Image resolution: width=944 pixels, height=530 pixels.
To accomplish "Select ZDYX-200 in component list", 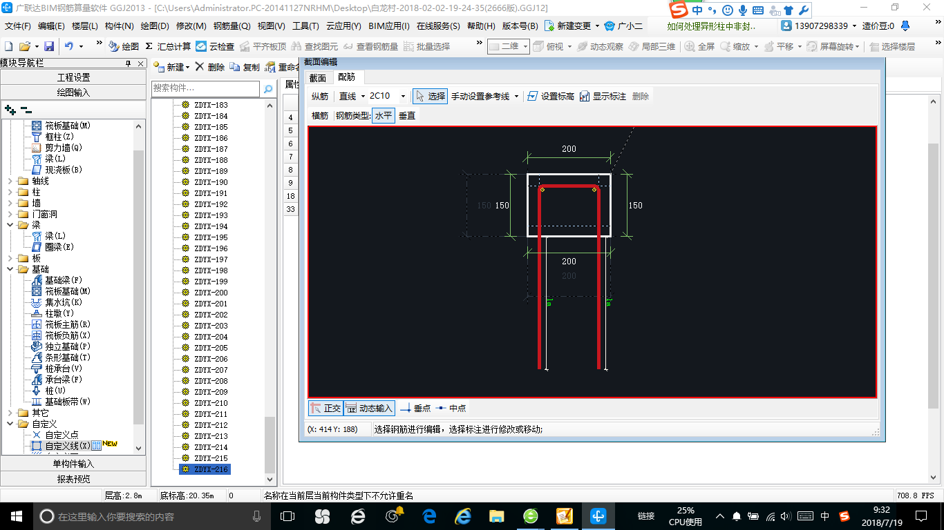I will (x=211, y=293).
